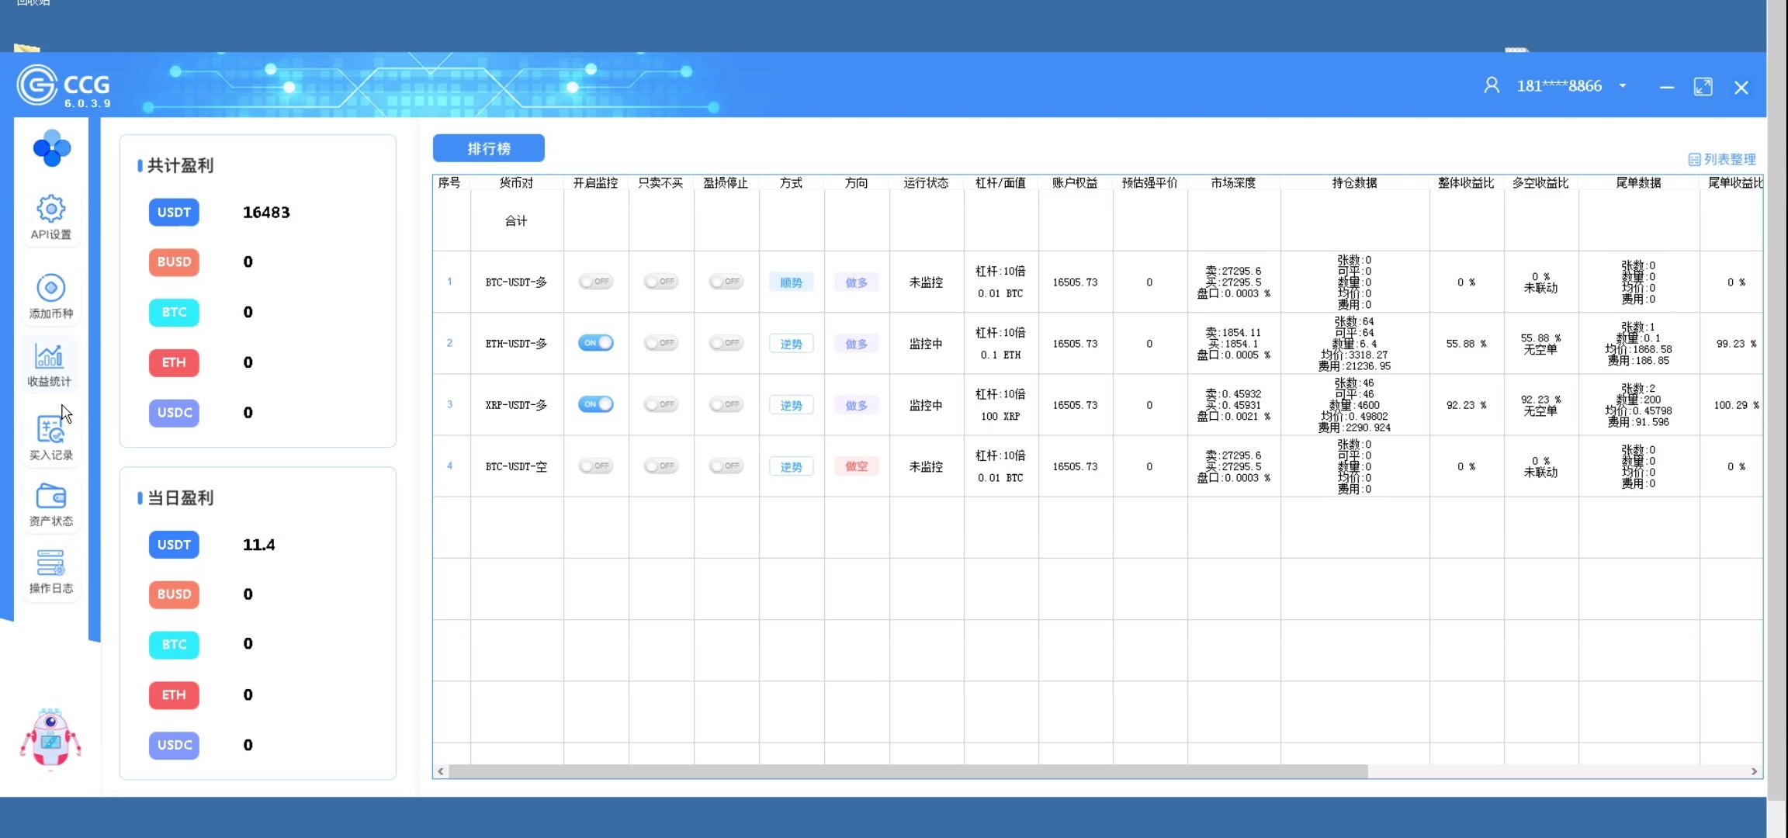Turn off monitoring for ETH-USDT-多

coord(595,343)
